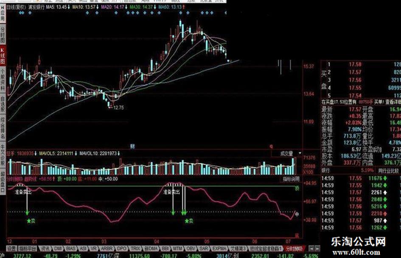The height and width of the screenshot is (258, 401).
Task: Click the MA60: 13.13 indicator label
Action: (170, 7)
